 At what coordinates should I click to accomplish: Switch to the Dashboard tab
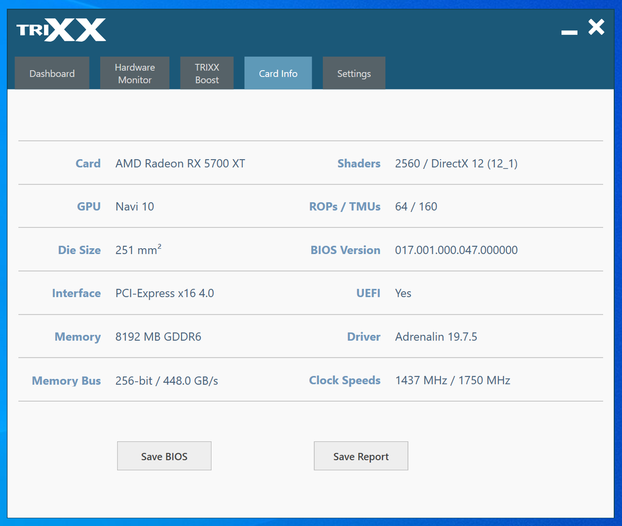tap(52, 73)
